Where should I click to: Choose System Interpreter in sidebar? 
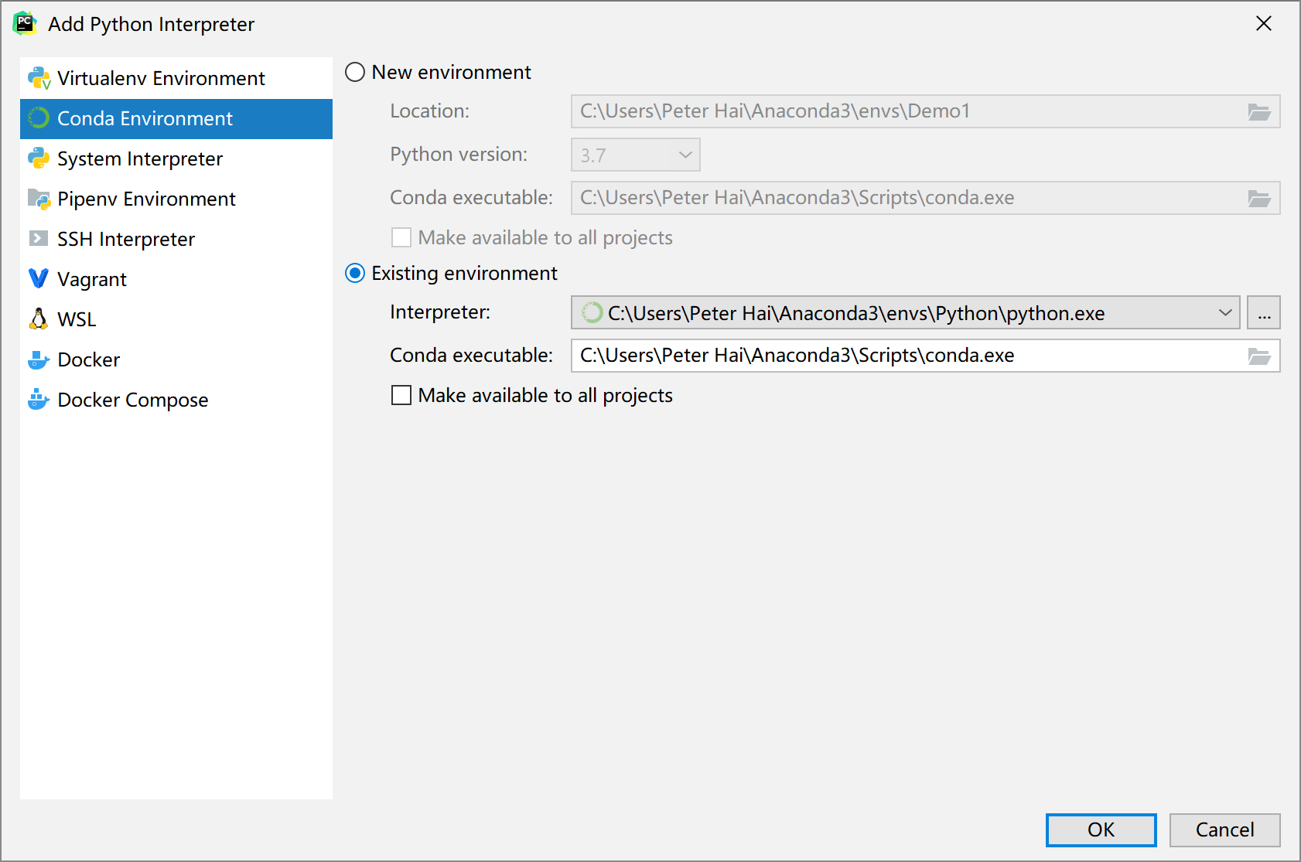[x=176, y=158]
